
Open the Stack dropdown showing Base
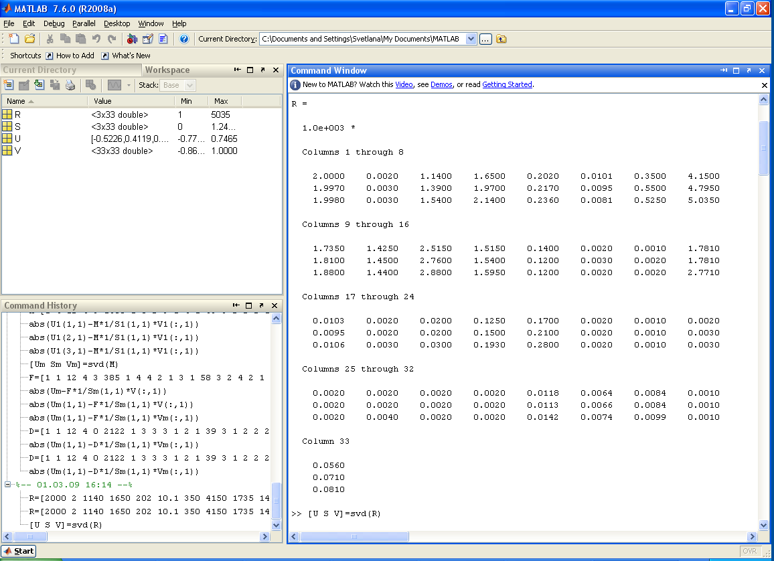(177, 86)
